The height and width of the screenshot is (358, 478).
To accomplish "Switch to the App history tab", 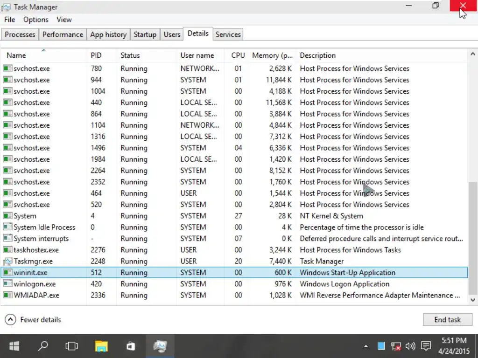I will [108, 34].
